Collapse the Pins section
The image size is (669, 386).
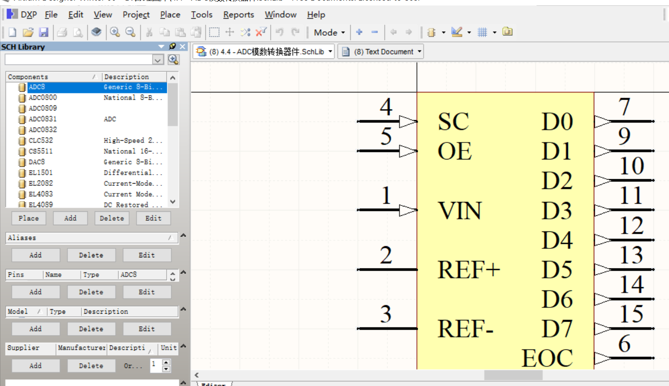coord(183,272)
